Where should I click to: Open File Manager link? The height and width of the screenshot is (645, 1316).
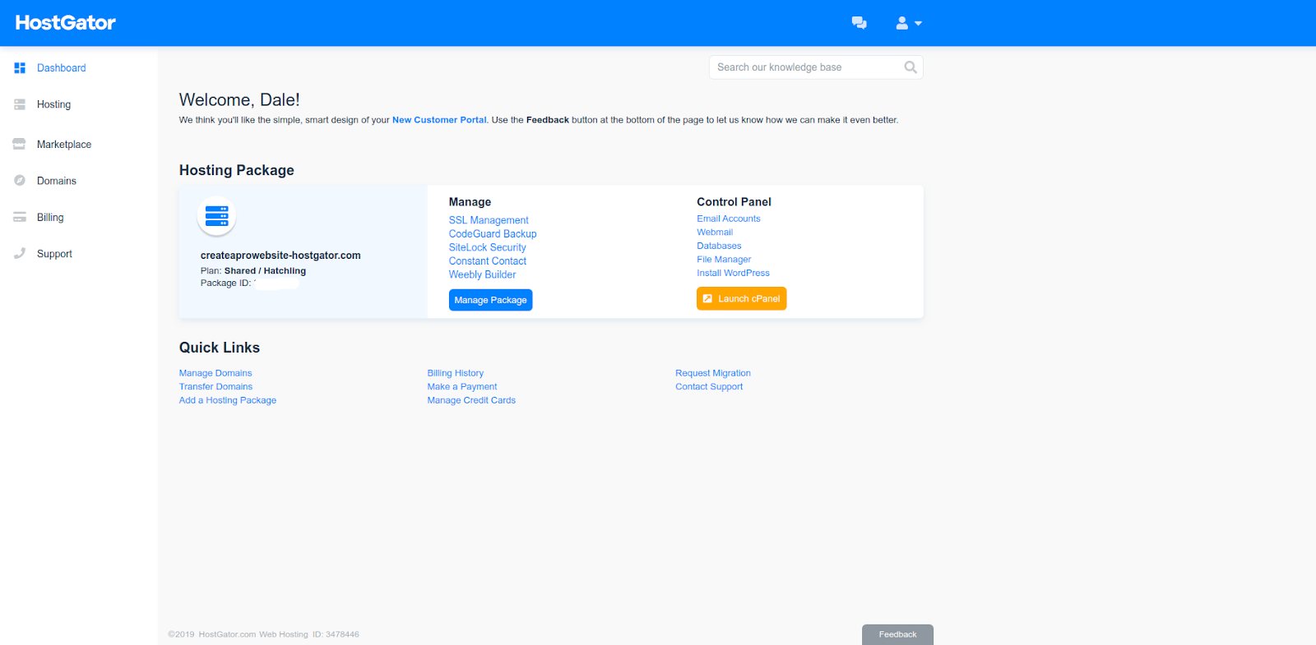(x=724, y=260)
